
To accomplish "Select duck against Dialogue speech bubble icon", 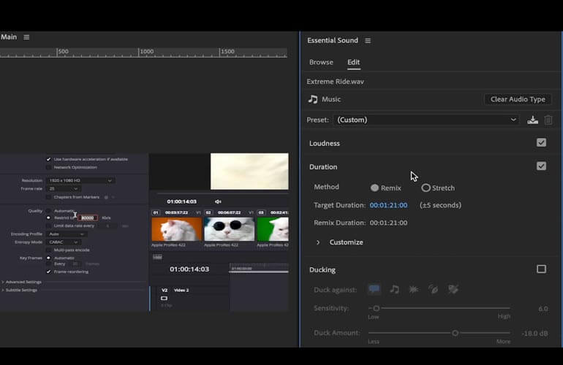I will (374, 289).
